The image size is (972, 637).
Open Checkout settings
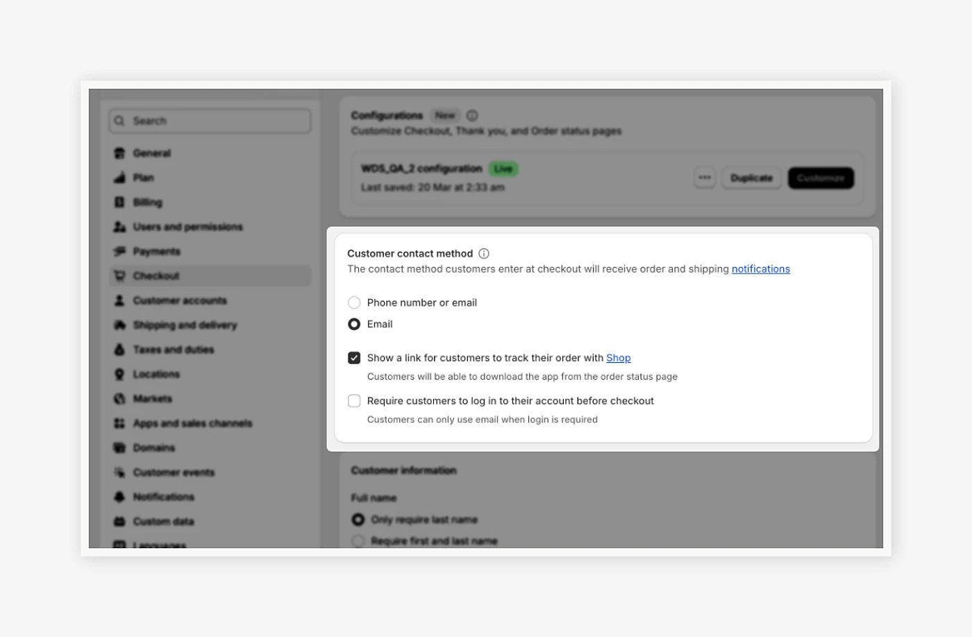[210, 276]
